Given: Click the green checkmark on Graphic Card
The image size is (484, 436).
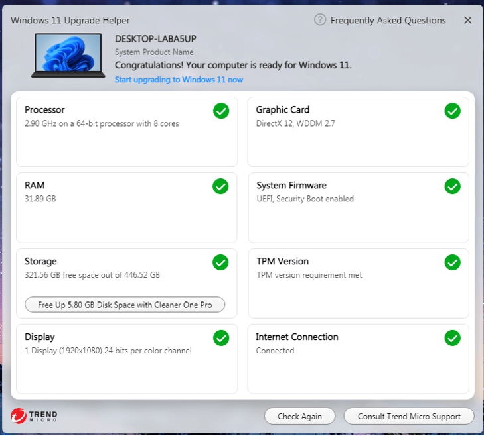Looking at the screenshot, I should click(x=452, y=111).
